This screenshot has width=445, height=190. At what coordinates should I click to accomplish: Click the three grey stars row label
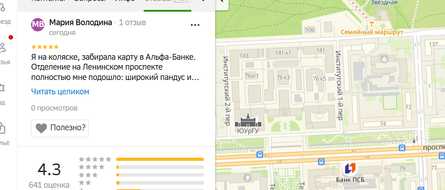click(88, 175)
